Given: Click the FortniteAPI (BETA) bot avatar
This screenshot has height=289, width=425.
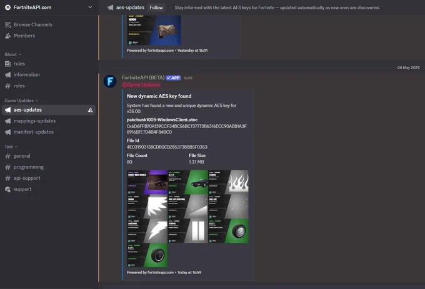Looking at the screenshot, I should (111, 81).
